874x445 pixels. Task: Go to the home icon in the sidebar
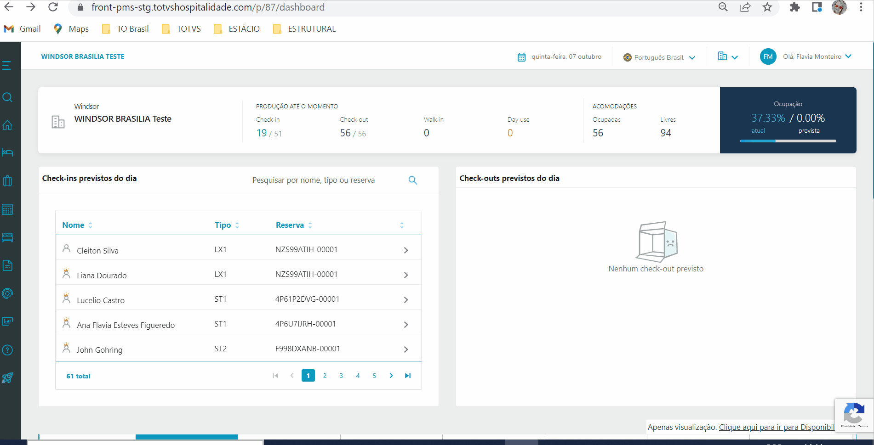pyautogui.click(x=7, y=125)
